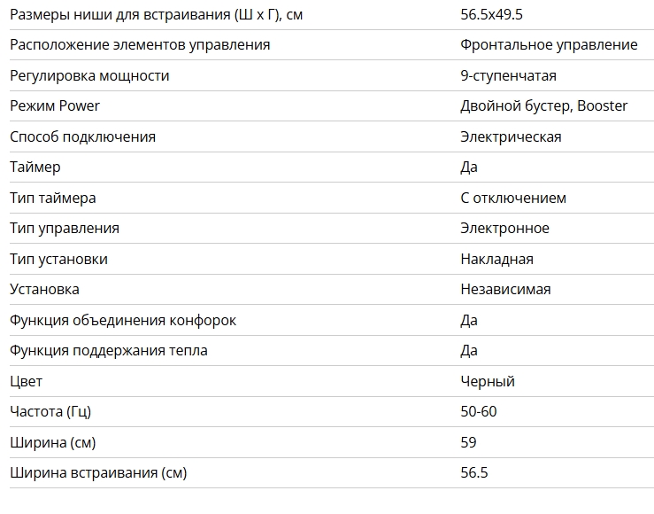This screenshot has height=514, width=654.
Task: Click the 'Тип установки' label
Action: pos(59,259)
